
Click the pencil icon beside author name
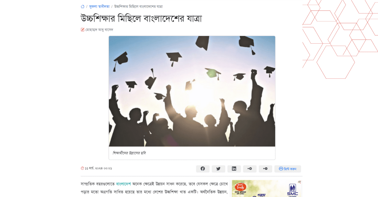(83, 30)
